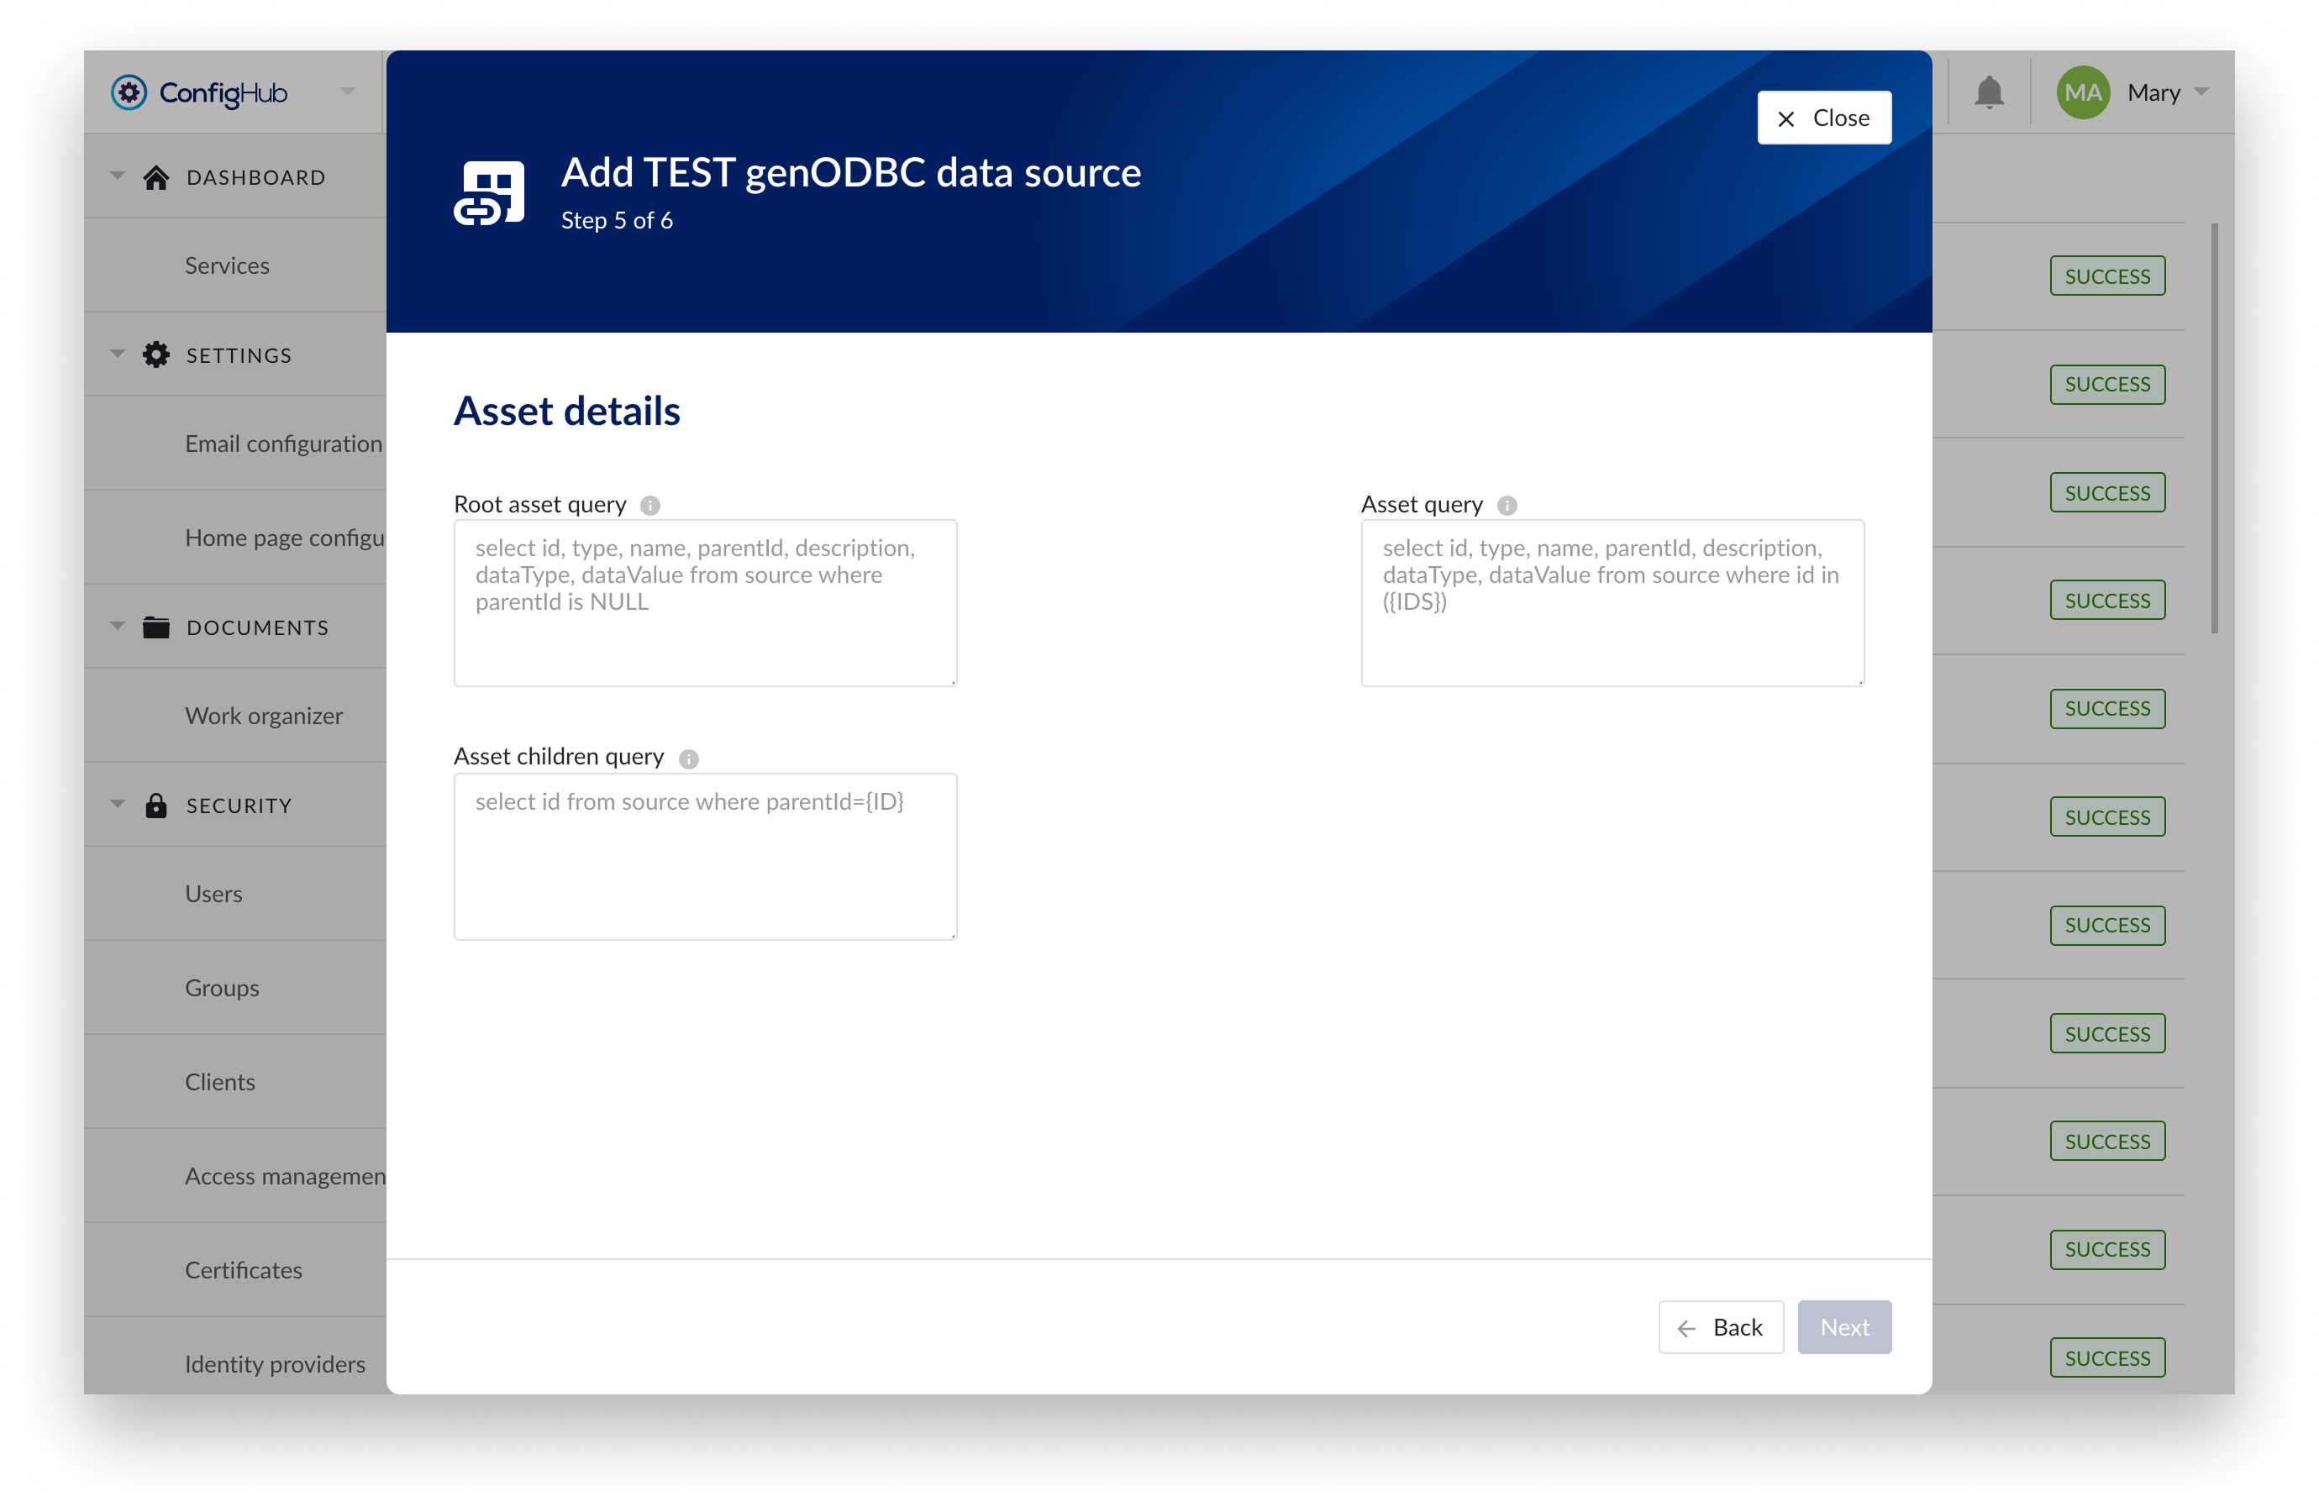
Task: Click the MA user avatar
Action: click(2082, 92)
